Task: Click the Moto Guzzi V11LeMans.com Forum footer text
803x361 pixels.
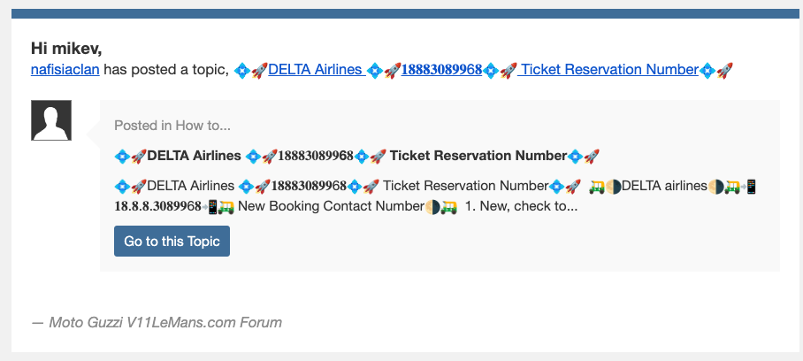Action: coord(157,322)
